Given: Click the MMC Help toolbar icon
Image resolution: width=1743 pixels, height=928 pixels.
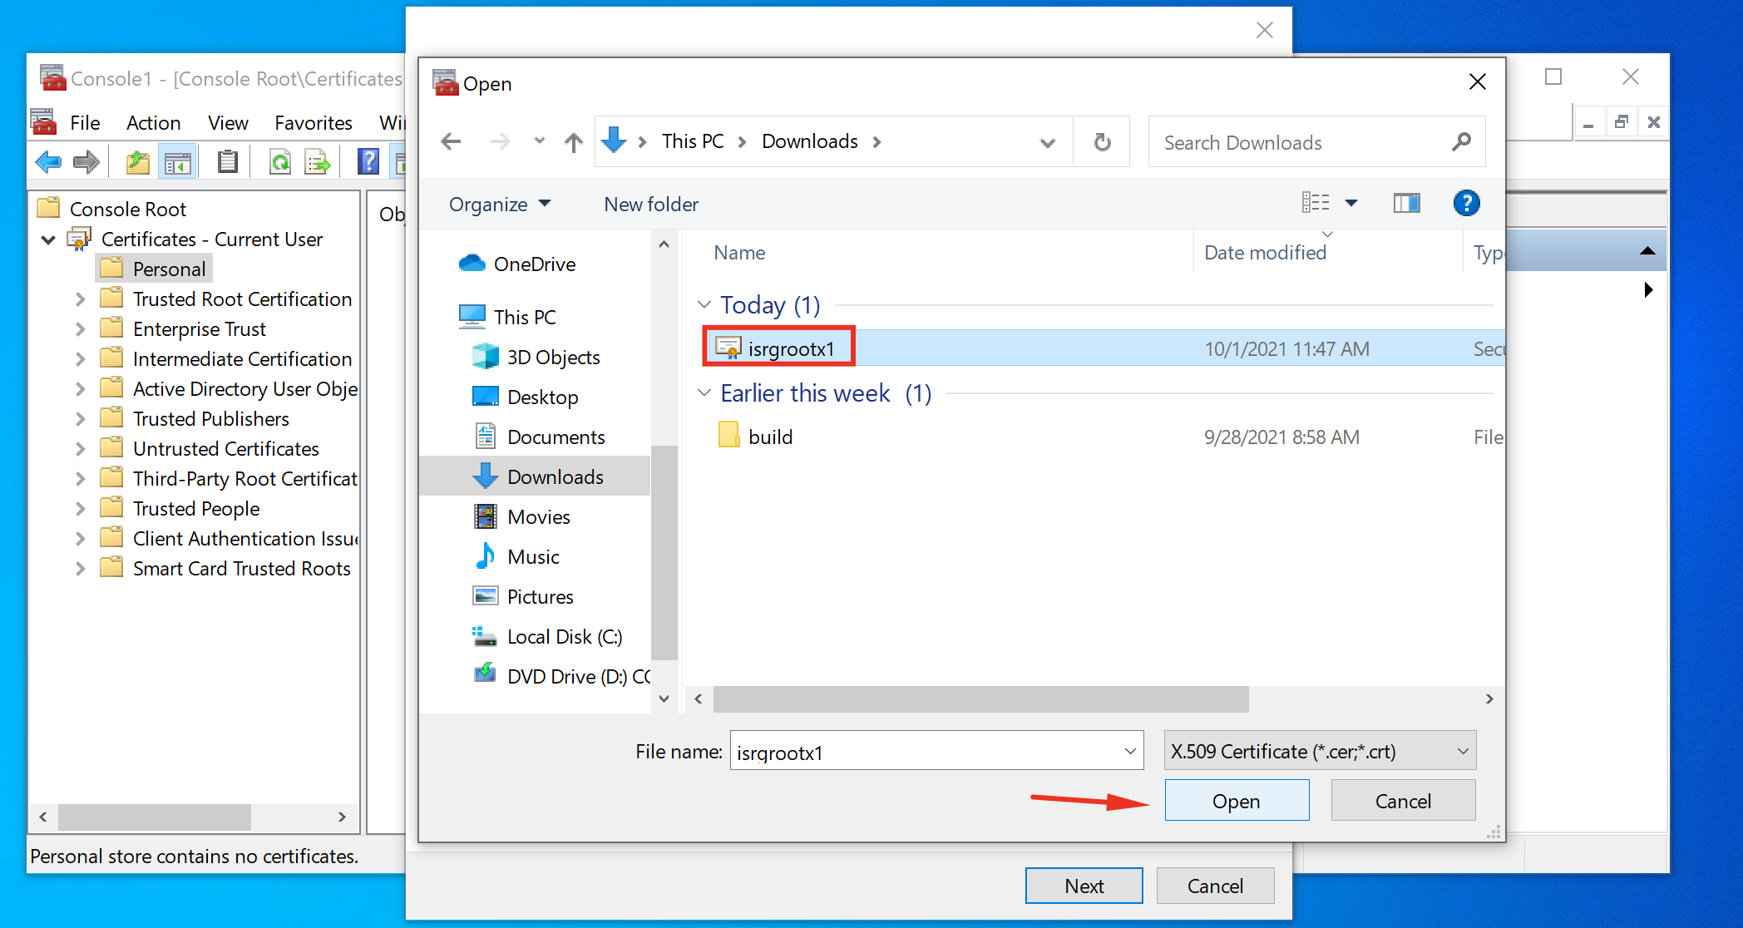Looking at the screenshot, I should coord(368,161).
